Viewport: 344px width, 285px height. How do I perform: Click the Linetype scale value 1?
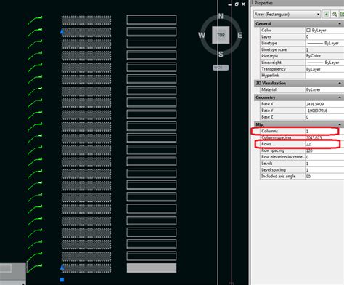coord(324,49)
